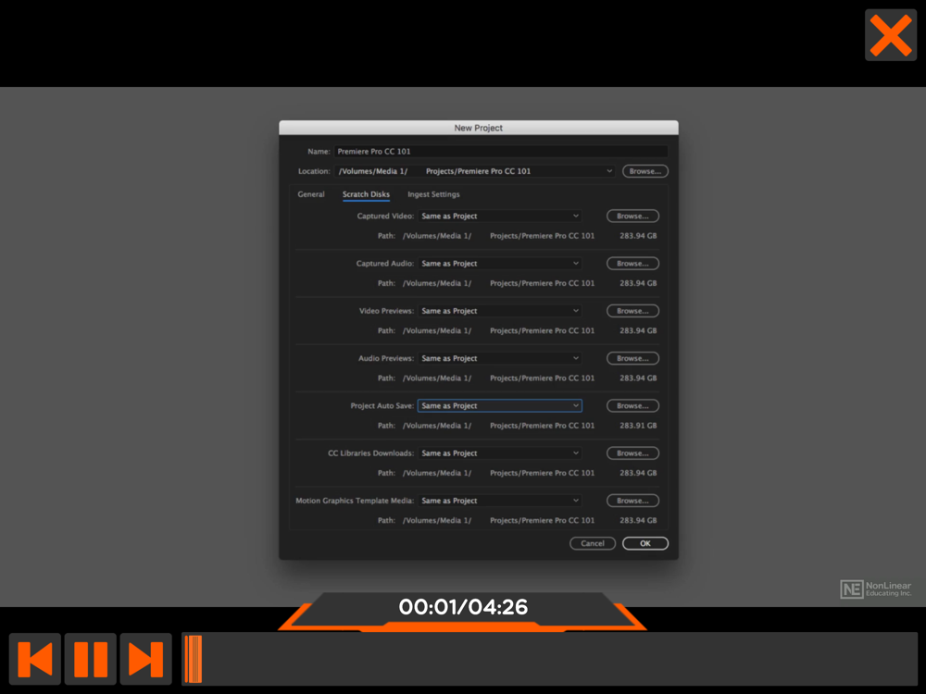Open the Ingest Settings tab

433,194
